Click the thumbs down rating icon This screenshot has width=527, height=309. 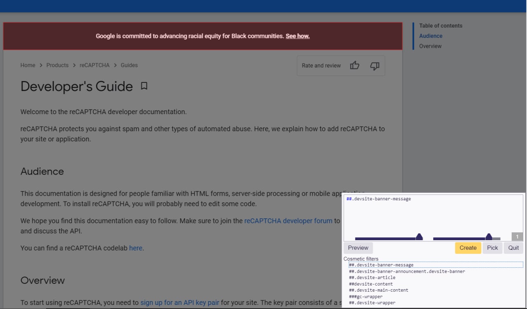(x=375, y=66)
